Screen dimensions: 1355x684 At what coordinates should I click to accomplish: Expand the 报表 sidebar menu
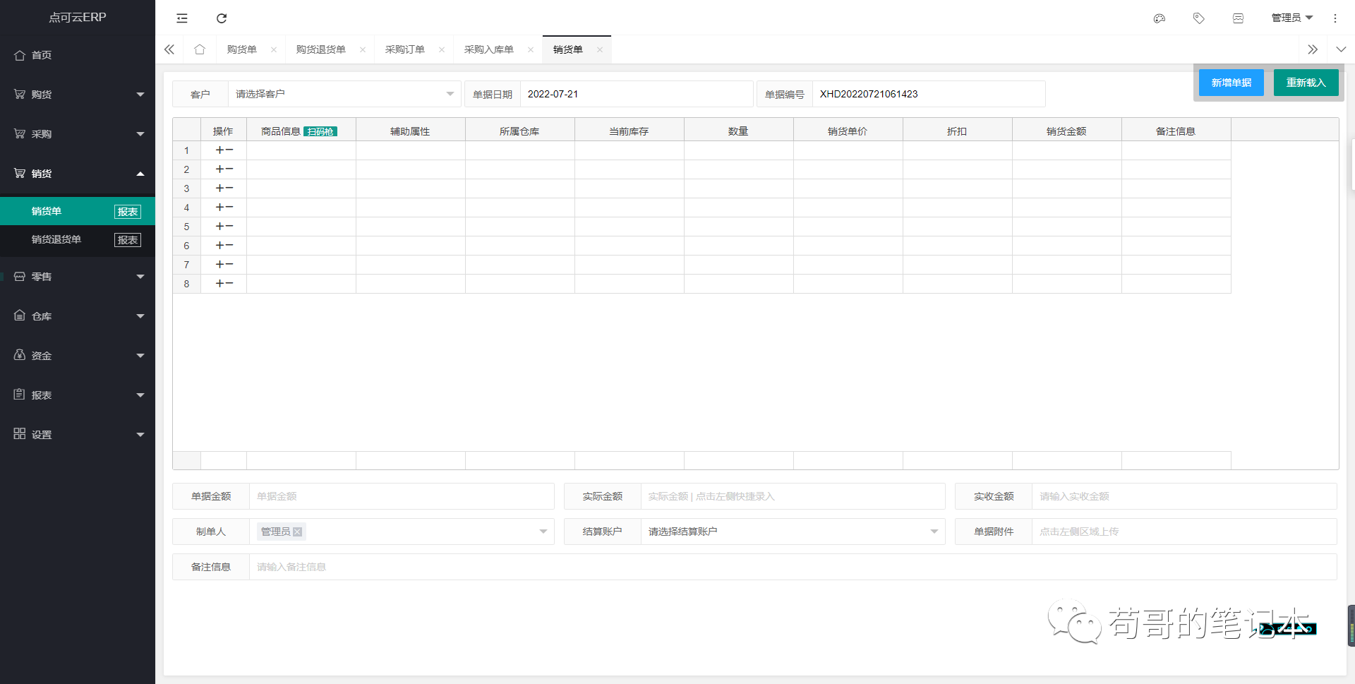tap(78, 395)
